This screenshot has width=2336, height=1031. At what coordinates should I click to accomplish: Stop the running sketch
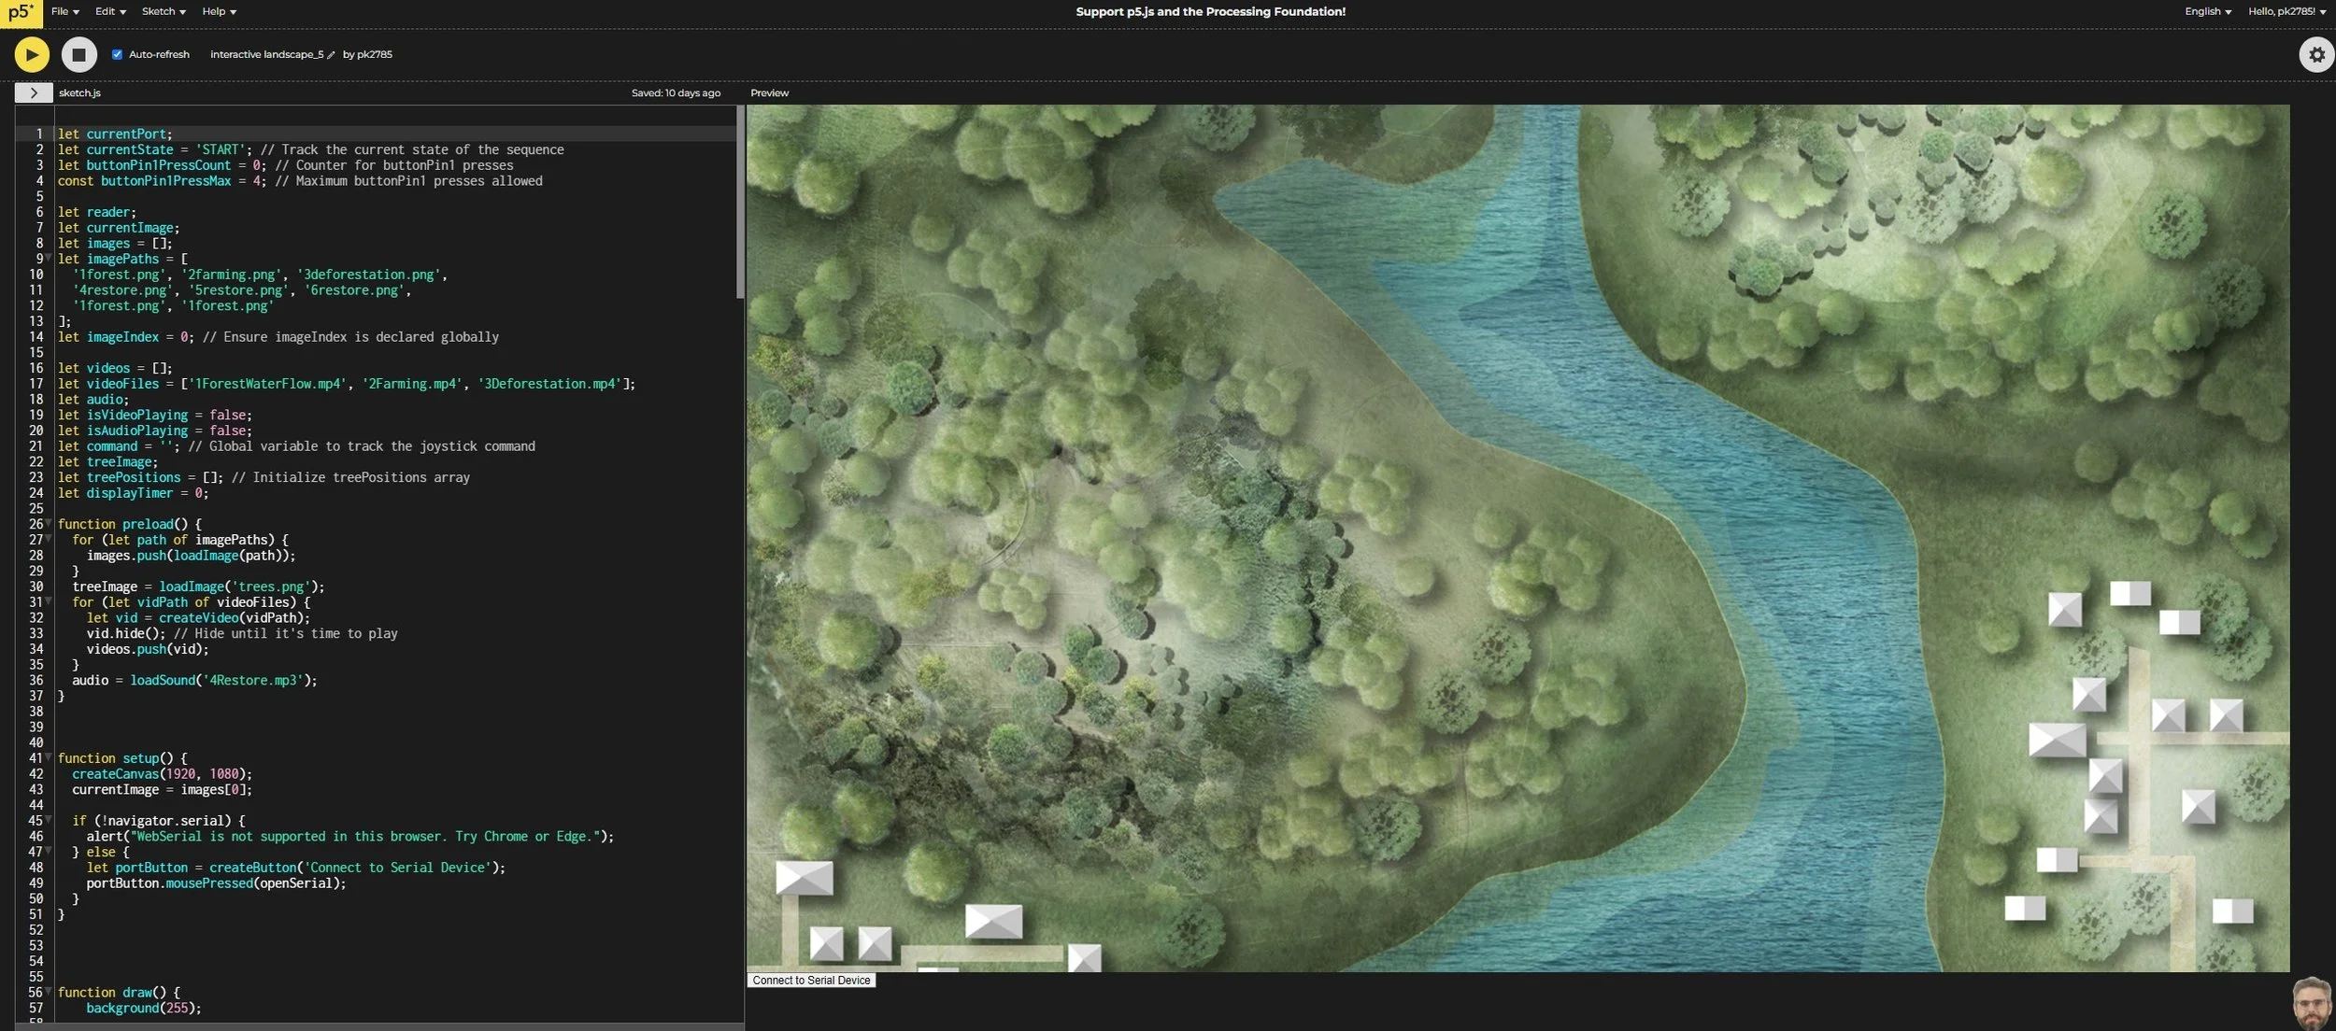click(79, 55)
